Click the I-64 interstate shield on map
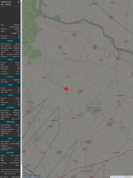 coord(106,161)
